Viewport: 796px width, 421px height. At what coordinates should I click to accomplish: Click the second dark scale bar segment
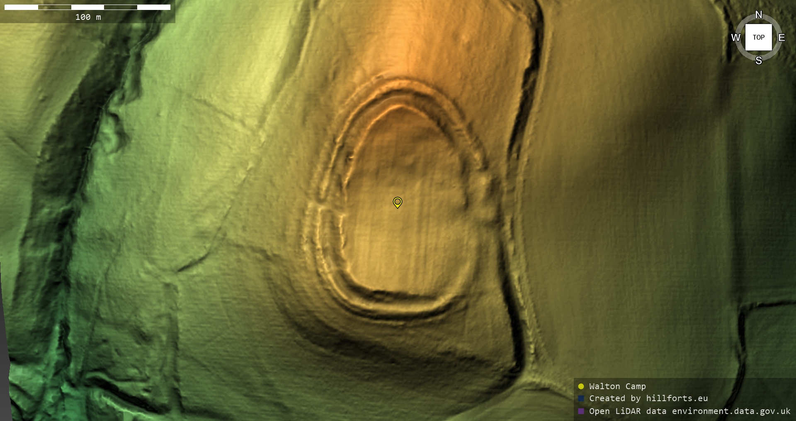tap(121, 7)
